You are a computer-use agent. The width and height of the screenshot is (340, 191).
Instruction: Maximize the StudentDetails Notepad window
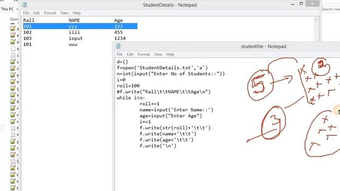point(301,4)
